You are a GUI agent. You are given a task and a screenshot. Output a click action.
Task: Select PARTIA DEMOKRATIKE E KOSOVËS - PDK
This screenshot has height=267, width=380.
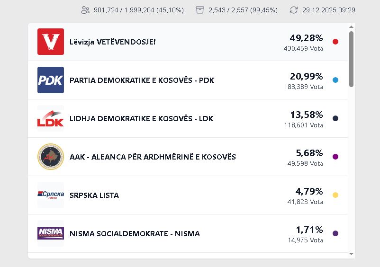pyautogui.click(x=142, y=80)
